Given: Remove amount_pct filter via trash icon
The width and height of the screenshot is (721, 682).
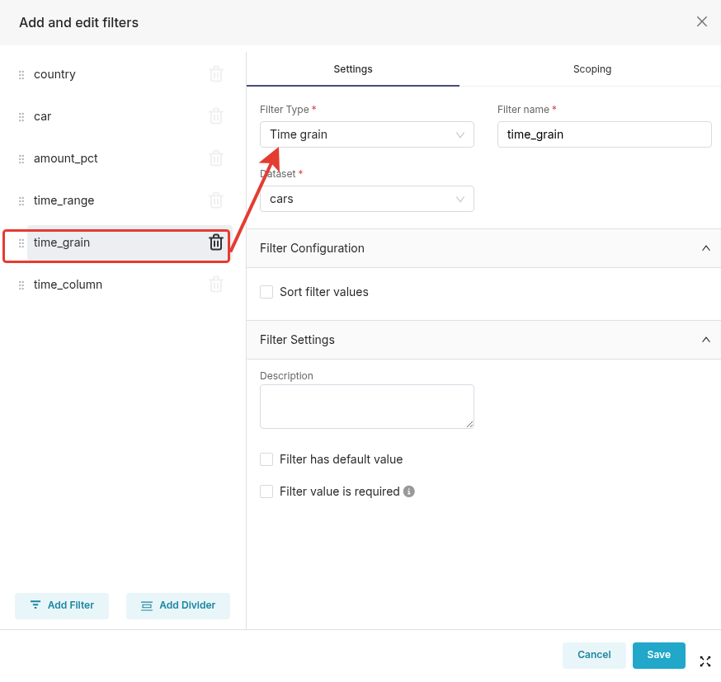Looking at the screenshot, I should tap(216, 158).
